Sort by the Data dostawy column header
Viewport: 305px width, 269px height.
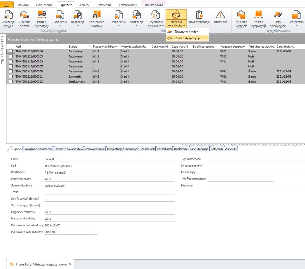(290, 47)
